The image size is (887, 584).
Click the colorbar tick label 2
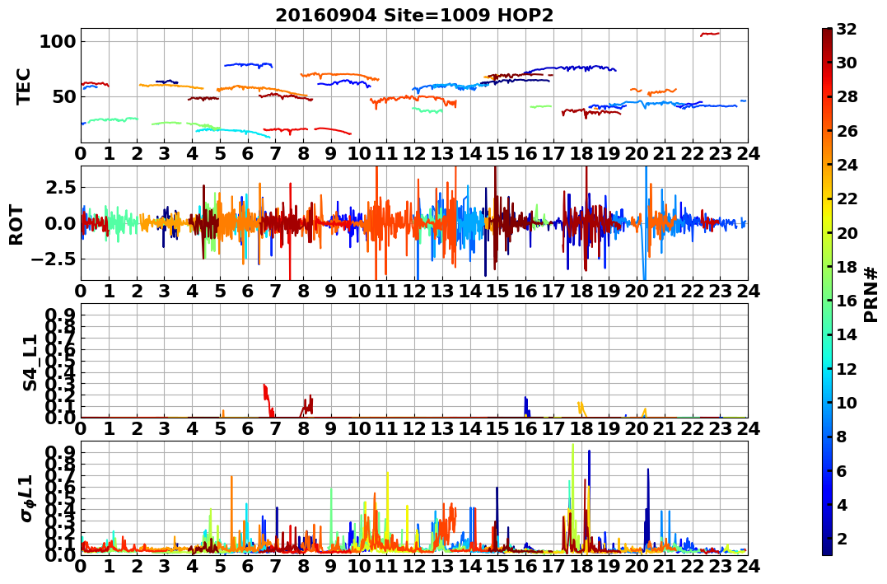[842, 538]
